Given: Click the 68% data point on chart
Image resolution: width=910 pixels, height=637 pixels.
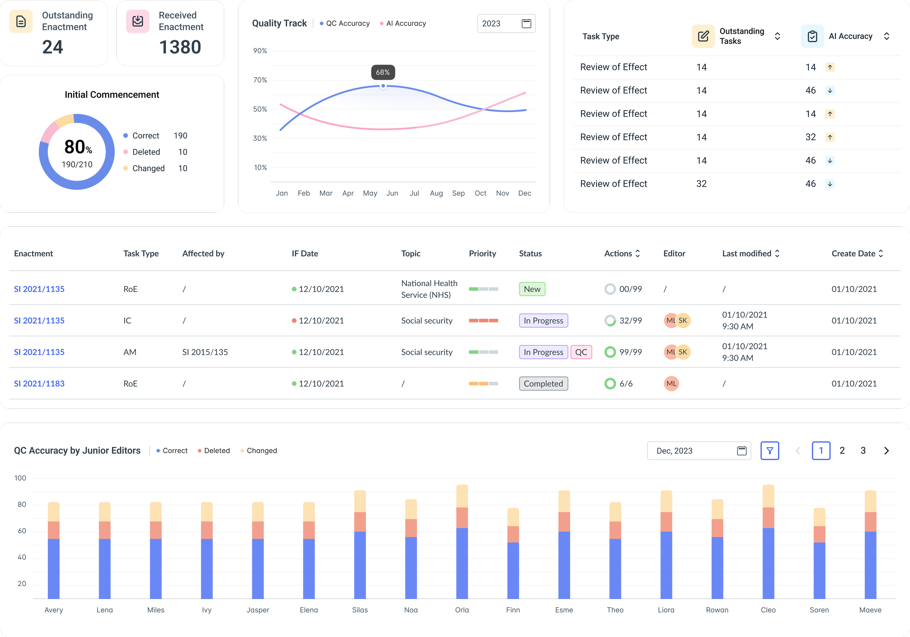Looking at the screenshot, I should [x=383, y=86].
